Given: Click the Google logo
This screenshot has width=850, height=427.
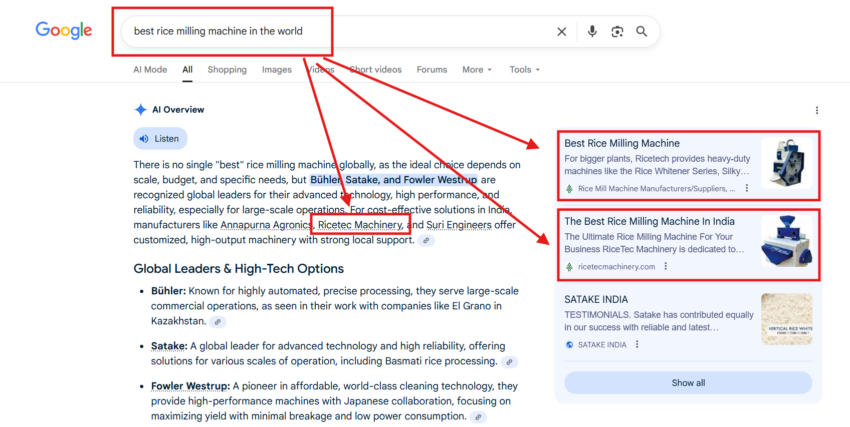Looking at the screenshot, I should 64,31.
